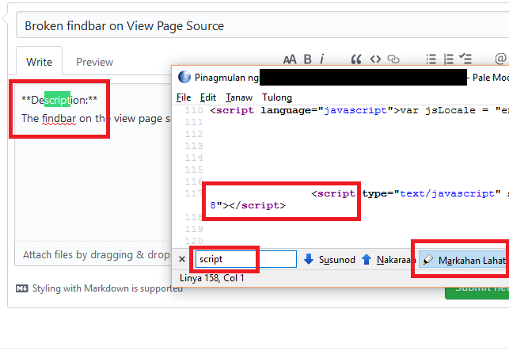Click the findbar search field containing script
The image size is (509, 351).
[x=245, y=259]
